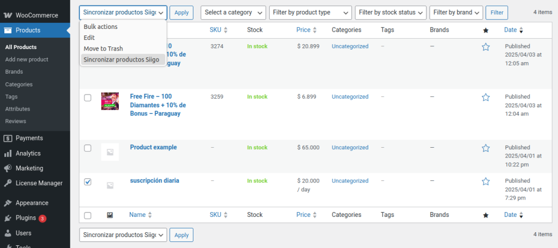Click the SKU column link in footer

[x=215, y=215]
